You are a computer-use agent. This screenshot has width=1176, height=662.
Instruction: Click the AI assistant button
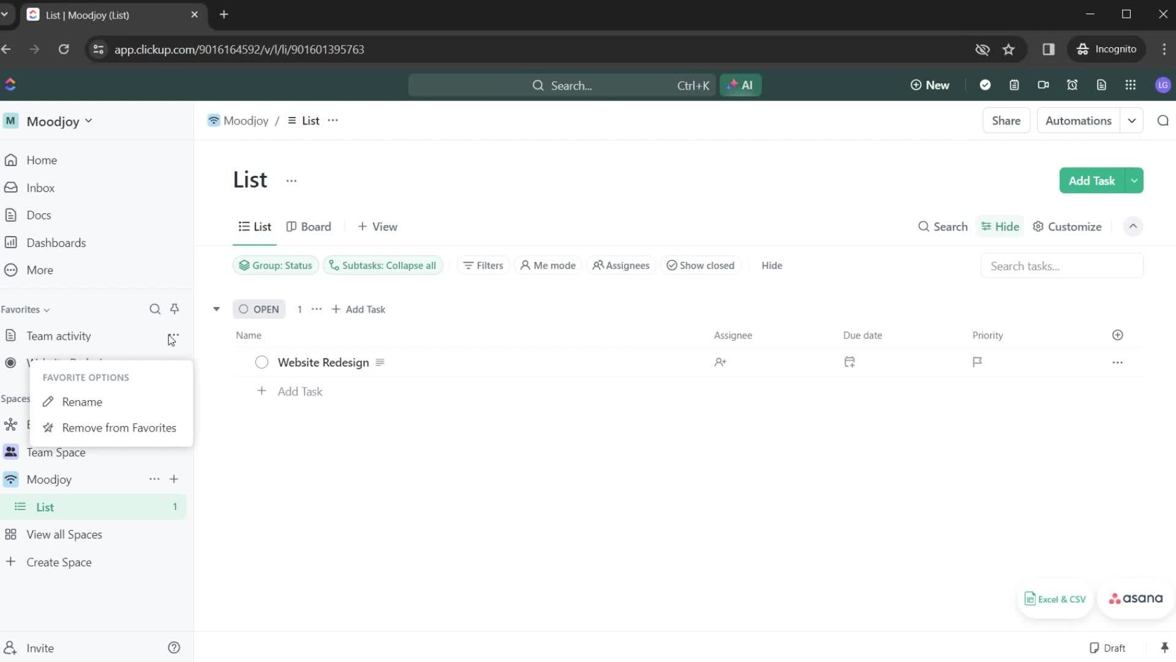741,85
